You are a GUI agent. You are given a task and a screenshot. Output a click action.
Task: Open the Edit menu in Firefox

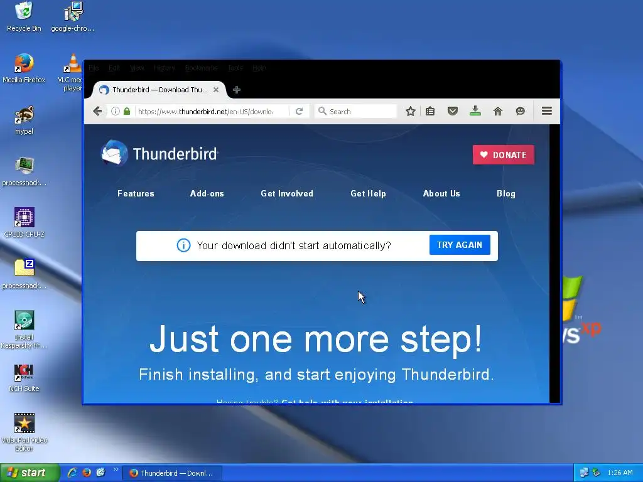114,68
